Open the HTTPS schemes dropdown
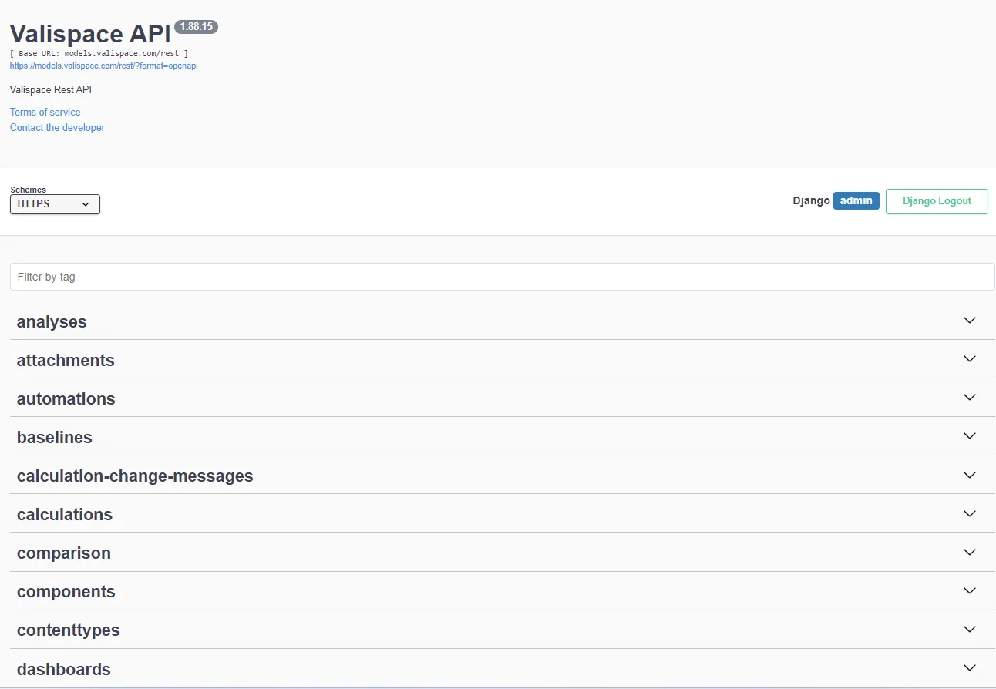The width and height of the screenshot is (996, 689). click(x=55, y=204)
